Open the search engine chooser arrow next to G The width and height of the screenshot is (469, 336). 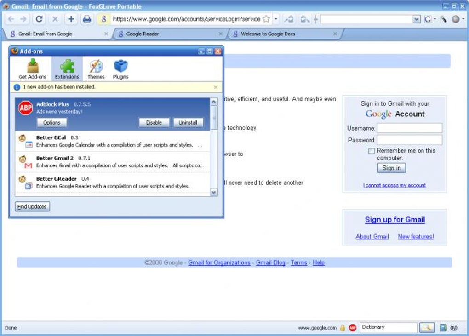pyautogui.click(x=435, y=19)
